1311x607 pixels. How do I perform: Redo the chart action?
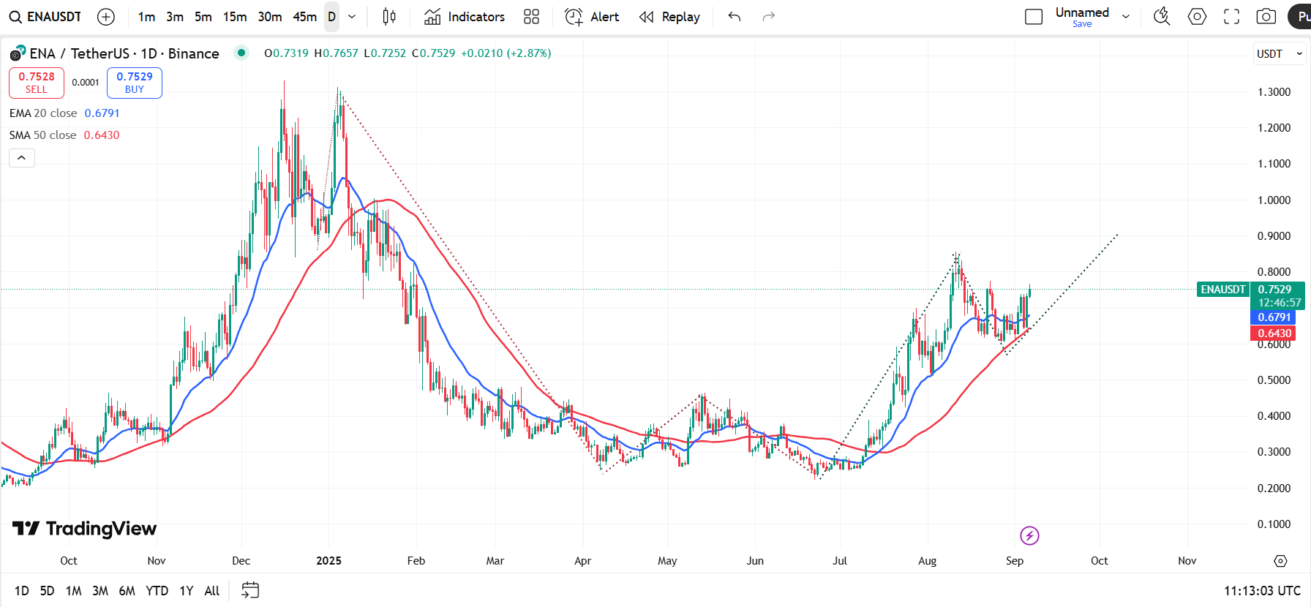pos(768,17)
